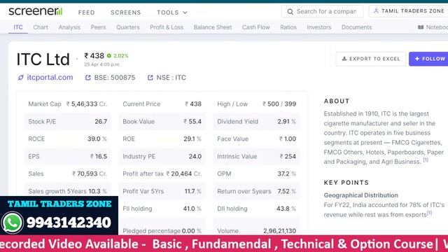Click the Sales value 70,593 Cr.
The image size is (448, 252).
[x=90, y=174]
